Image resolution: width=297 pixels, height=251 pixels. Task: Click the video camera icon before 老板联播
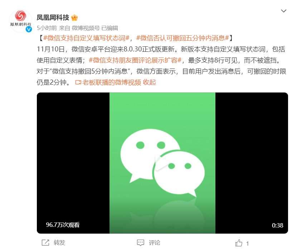coord(78,82)
